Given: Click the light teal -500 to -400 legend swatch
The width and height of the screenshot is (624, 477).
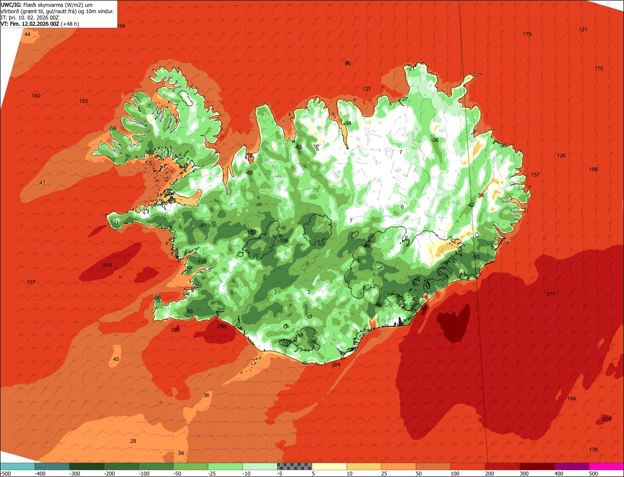Looking at the screenshot, I should (x=17, y=466).
